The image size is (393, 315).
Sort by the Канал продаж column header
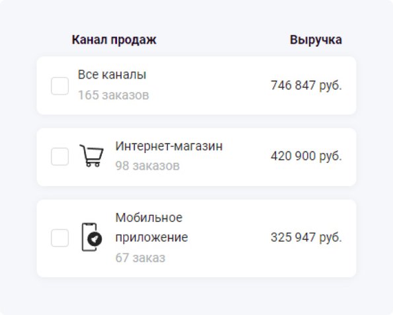[x=114, y=40]
